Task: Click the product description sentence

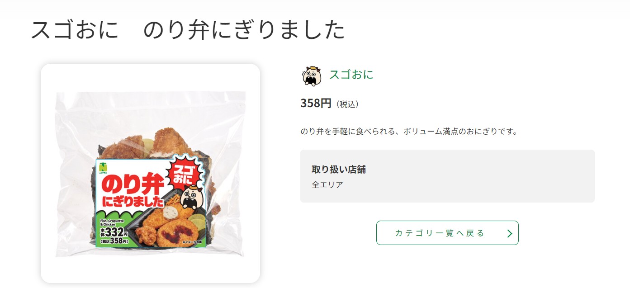Action: (409, 132)
